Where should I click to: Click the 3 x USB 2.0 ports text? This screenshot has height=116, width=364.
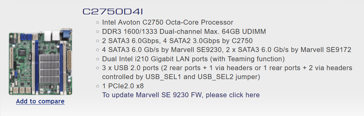130,68
